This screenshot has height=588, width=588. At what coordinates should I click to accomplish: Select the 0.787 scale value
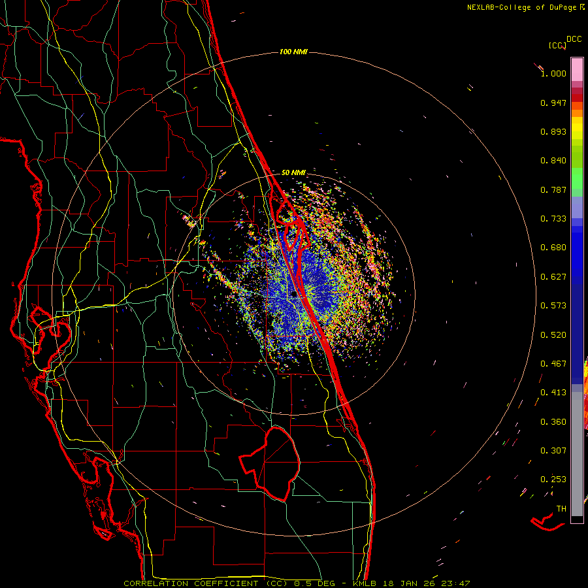tap(553, 189)
